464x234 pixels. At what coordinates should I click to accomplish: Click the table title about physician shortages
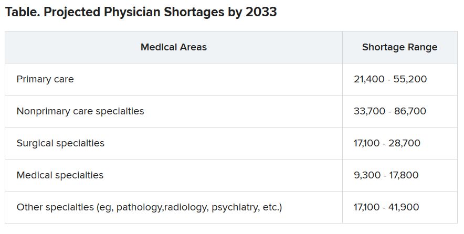[141, 12]
